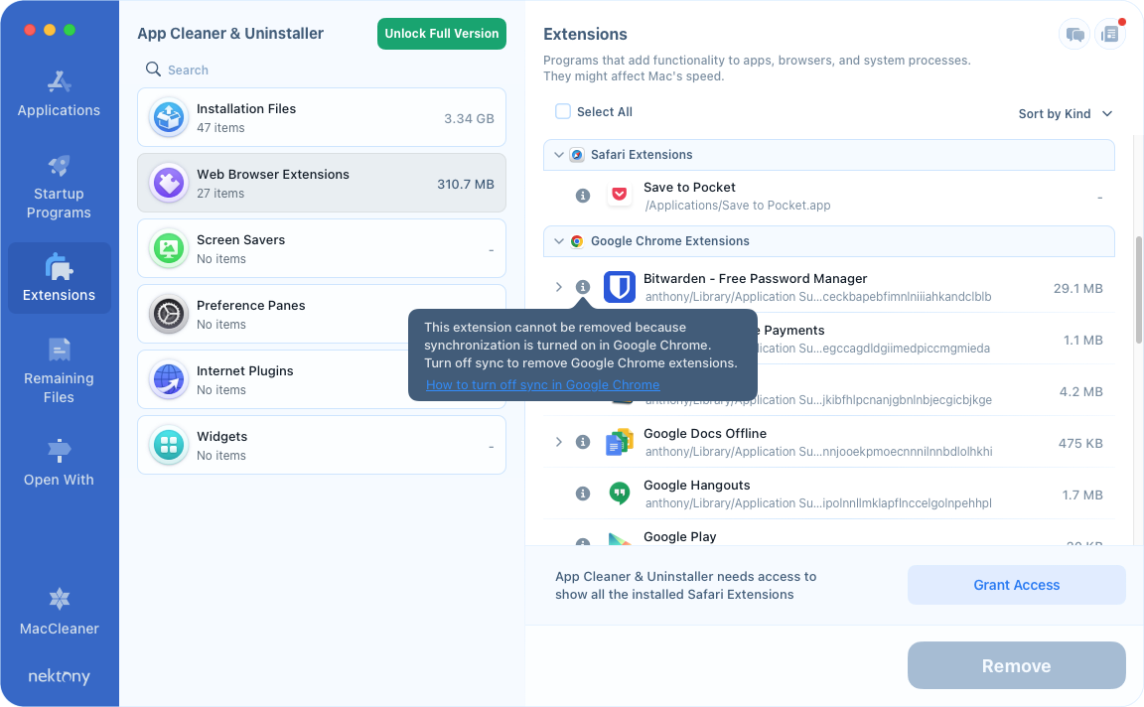The image size is (1144, 707).
Task: Expand the Bitwarden extension row
Action: click(x=559, y=288)
